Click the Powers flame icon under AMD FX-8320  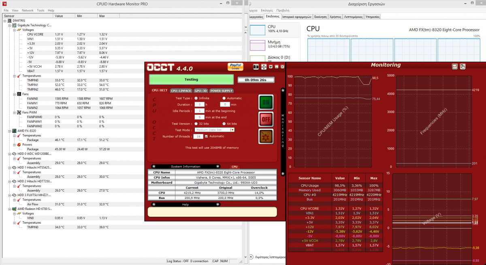coord(19,145)
